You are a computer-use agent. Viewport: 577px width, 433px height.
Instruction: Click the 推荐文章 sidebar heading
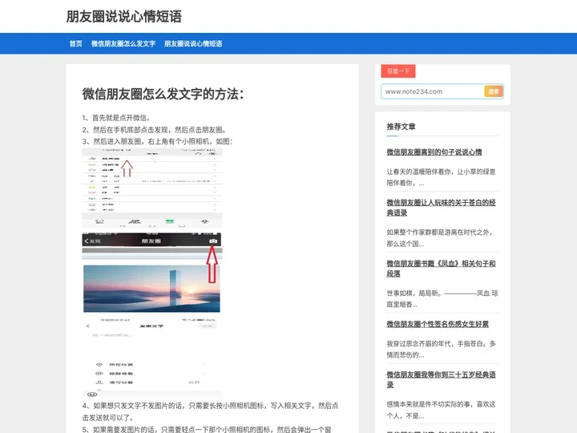pyautogui.click(x=401, y=127)
